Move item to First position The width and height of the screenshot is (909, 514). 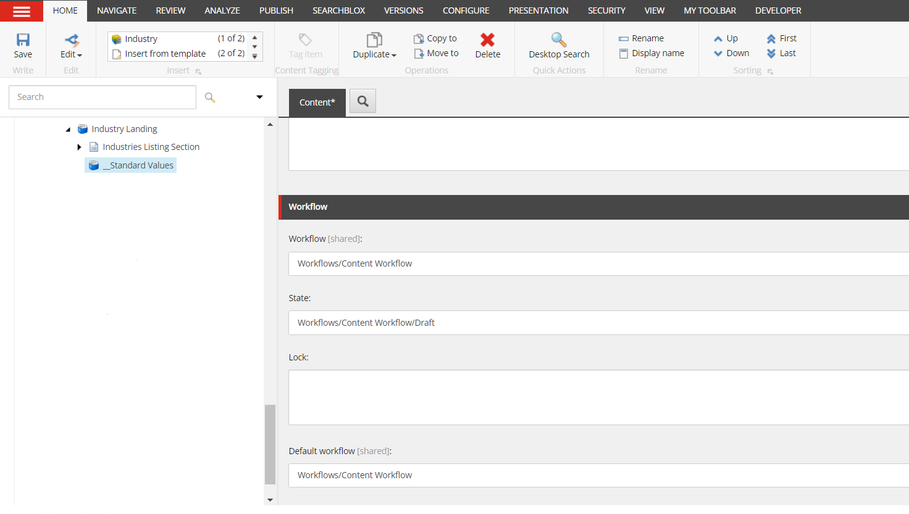781,38
